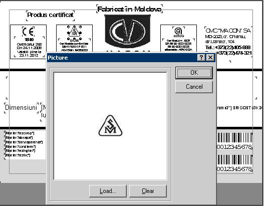Open help via the question mark button

point(201,58)
